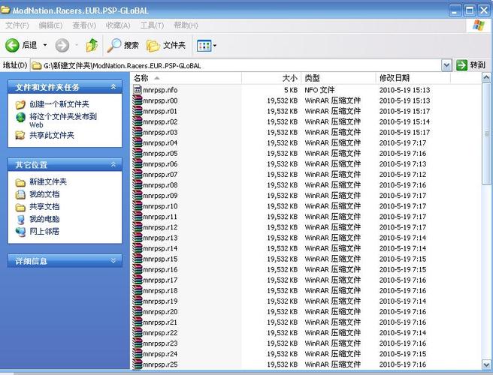The image size is (493, 375).
Task: Select the mnrpsp.r03 WinRAR icon
Action: click(x=137, y=132)
